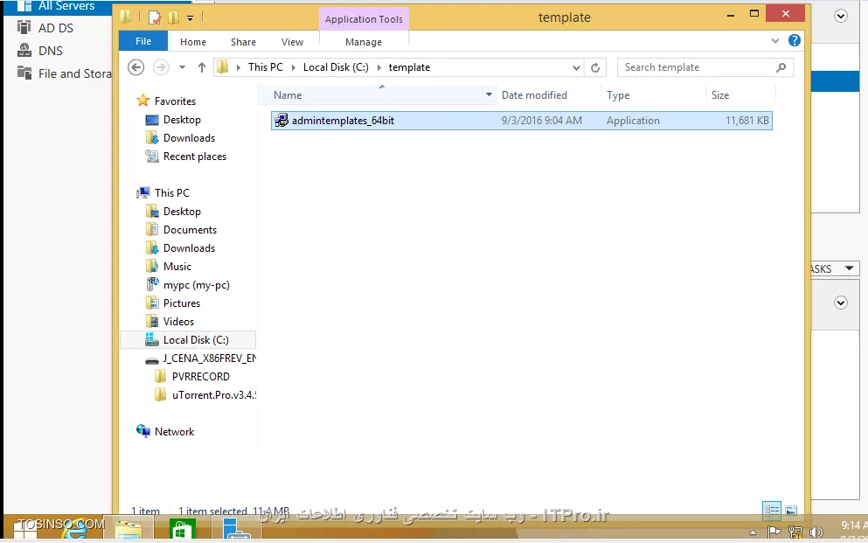Click the admintemplates_64bit installer icon
Viewport: 868px width, 543px height.
click(281, 120)
